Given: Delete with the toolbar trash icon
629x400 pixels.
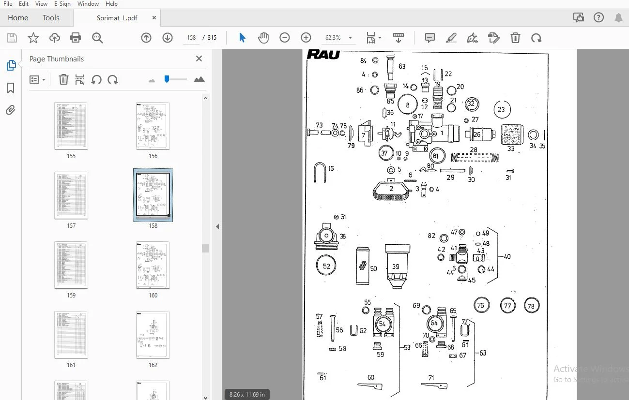Looking at the screenshot, I should (x=516, y=38).
